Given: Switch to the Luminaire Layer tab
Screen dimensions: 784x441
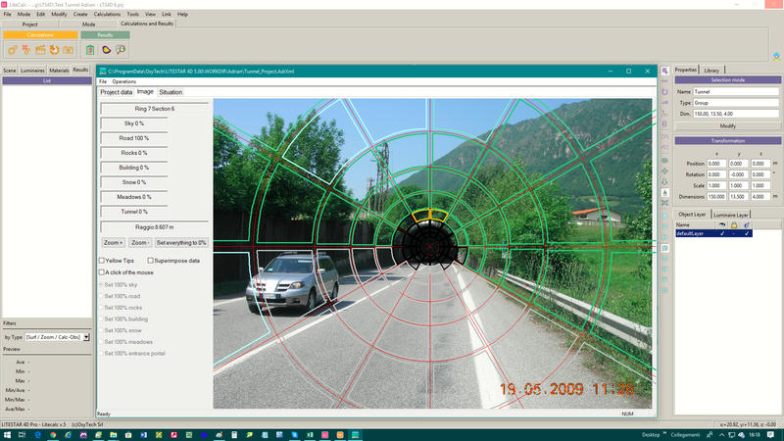Looking at the screenshot, I should 731,214.
